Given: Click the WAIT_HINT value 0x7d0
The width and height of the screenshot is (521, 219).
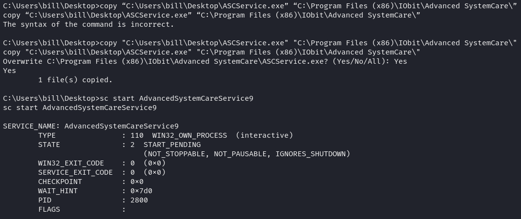Looking at the screenshot, I should tap(141, 191).
